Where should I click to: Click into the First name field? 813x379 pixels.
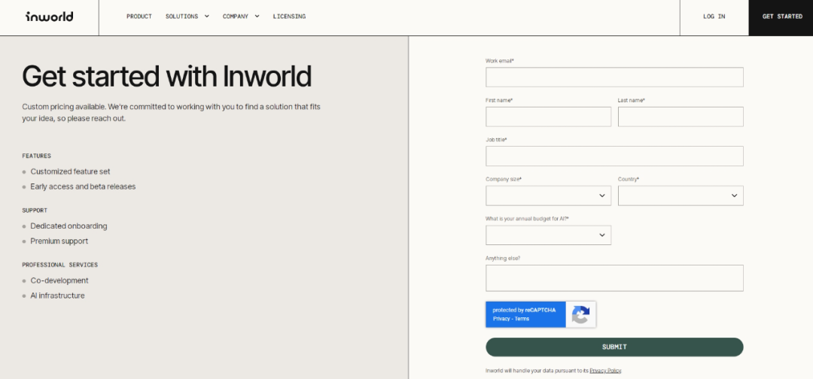548,117
